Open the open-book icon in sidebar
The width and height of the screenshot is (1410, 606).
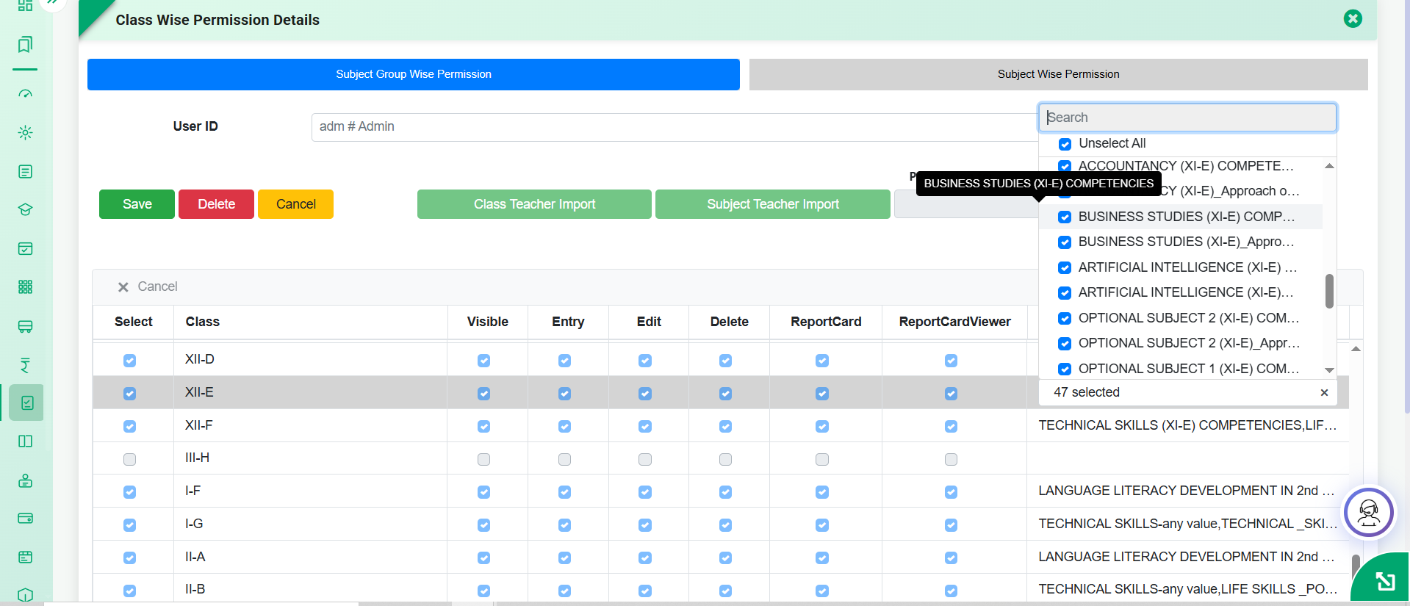25,441
